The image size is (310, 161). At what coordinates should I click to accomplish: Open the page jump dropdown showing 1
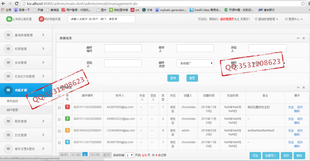pyautogui.click(x=129, y=155)
